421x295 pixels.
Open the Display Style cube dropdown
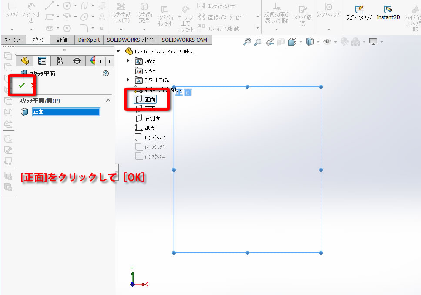click(x=318, y=42)
